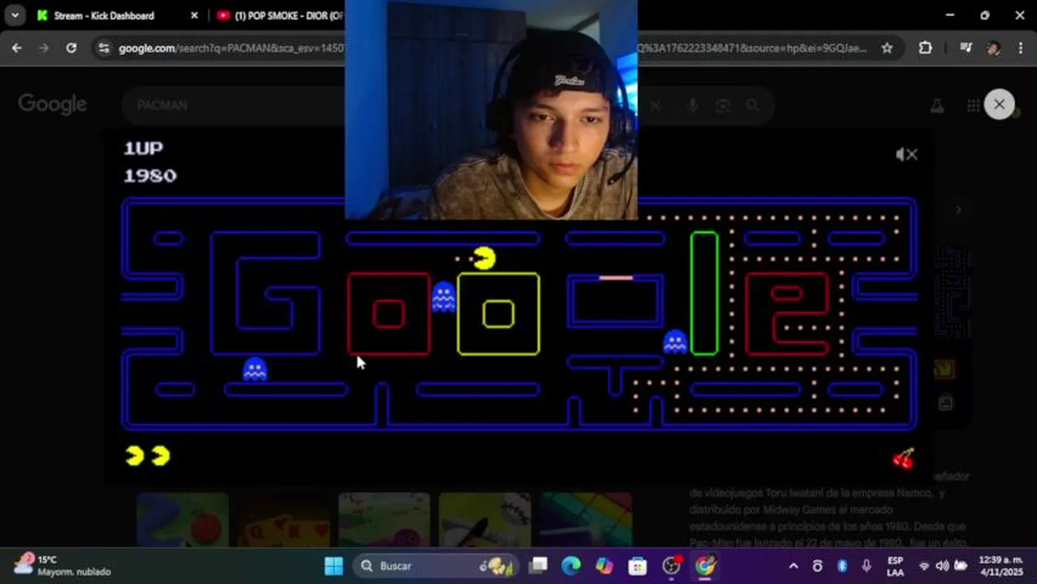View site information icon in the address bar
The height and width of the screenshot is (584, 1037).
coord(103,48)
